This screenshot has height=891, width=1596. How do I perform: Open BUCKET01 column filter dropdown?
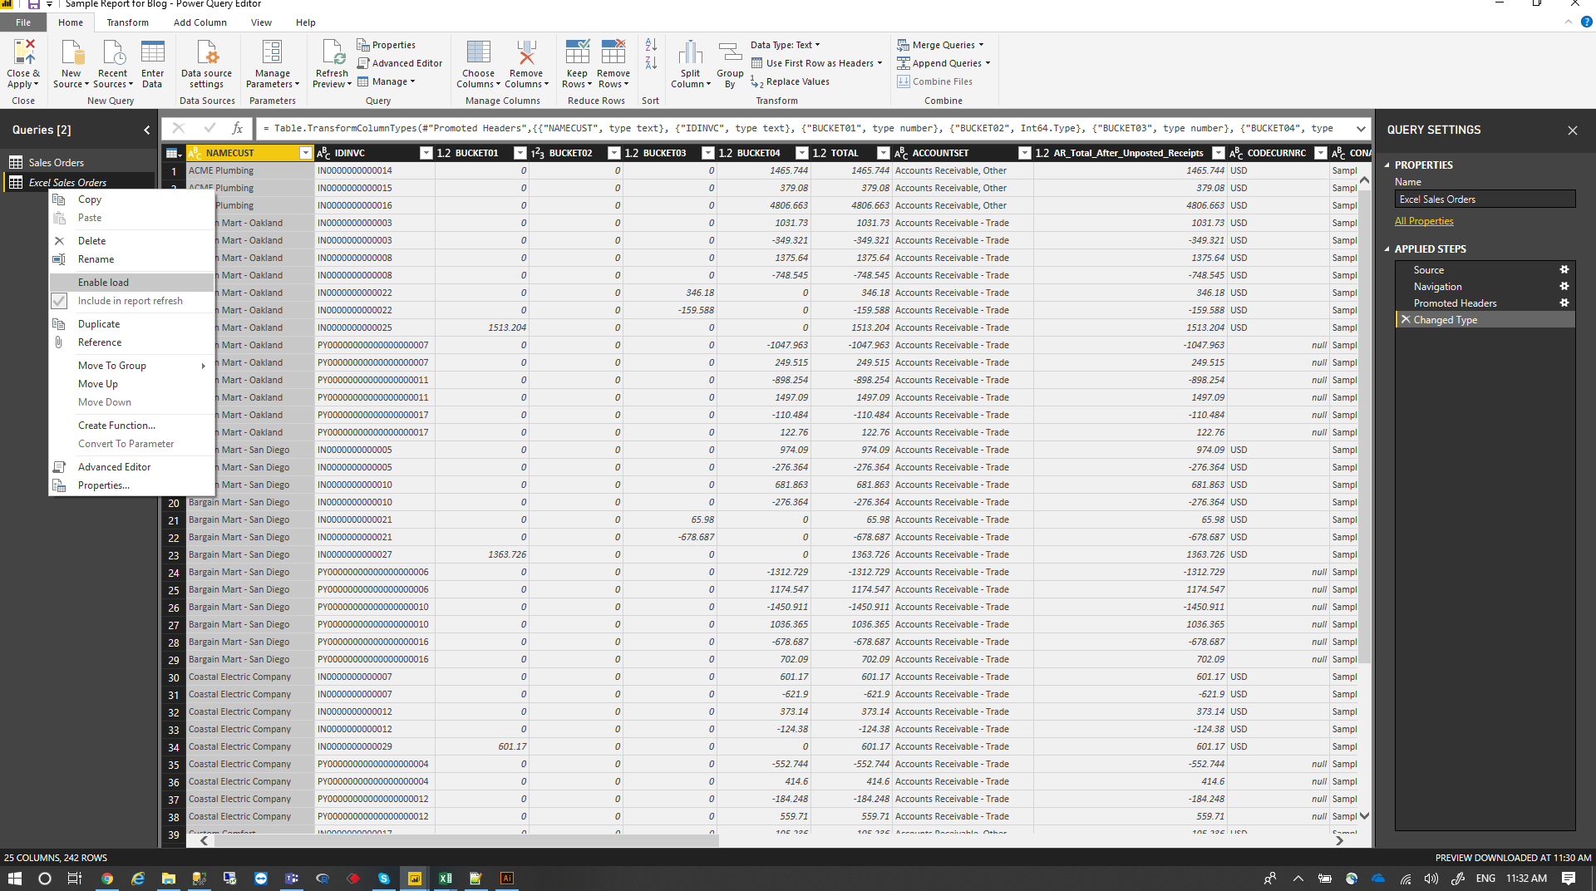tap(520, 153)
